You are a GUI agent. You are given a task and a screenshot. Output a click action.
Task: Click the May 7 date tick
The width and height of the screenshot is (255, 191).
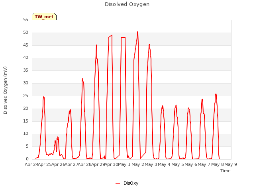point(204,164)
